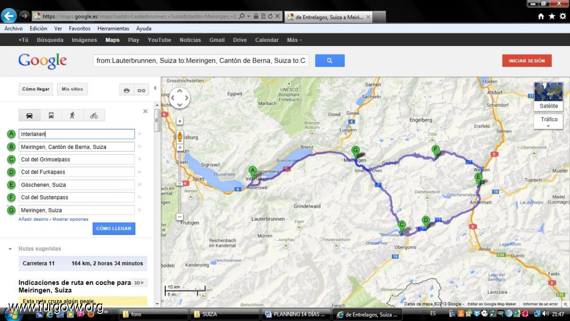Image resolution: width=570 pixels, height=321 pixels.
Task: Open the favorites star icon
Action: (x=552, y=16)
